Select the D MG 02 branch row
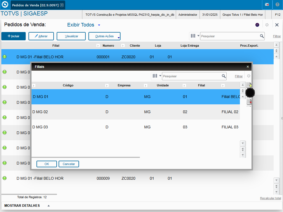This screenshot has width=283, height=212. (x=136, y=112)
